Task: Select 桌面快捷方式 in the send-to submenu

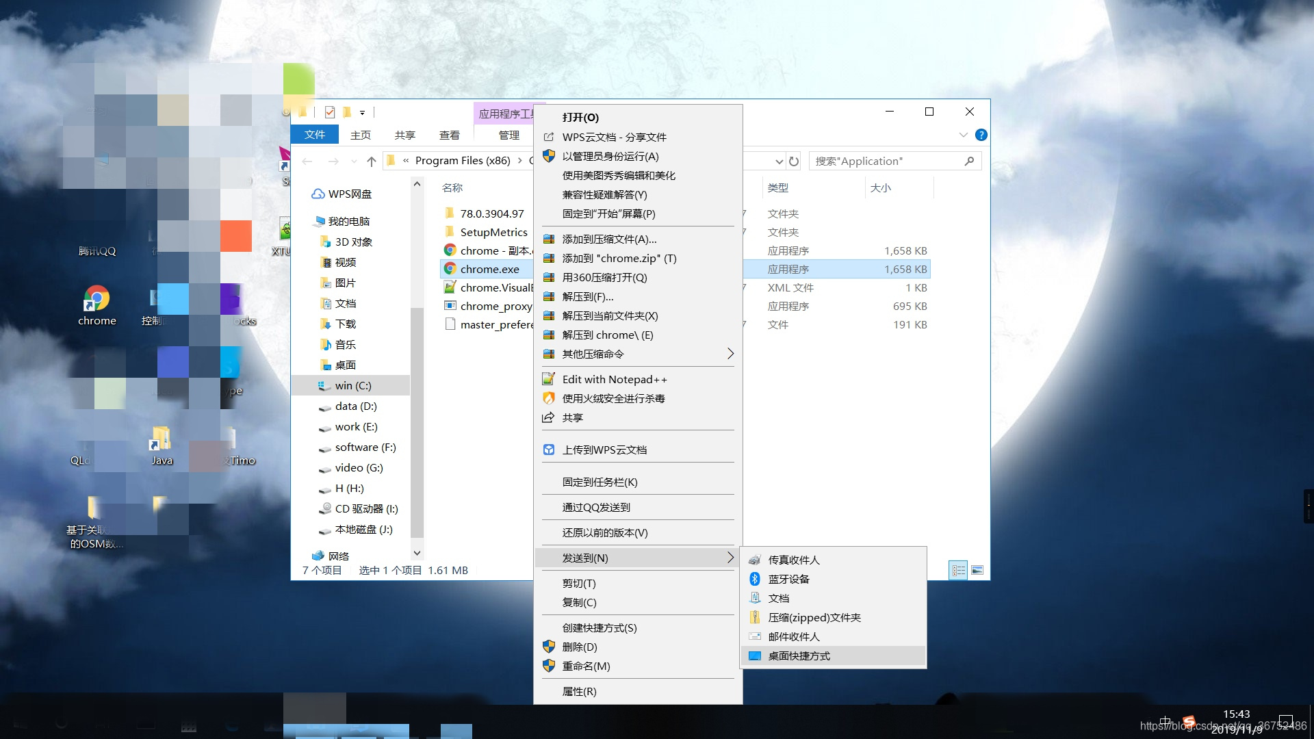Action: [x=799, y=656]
